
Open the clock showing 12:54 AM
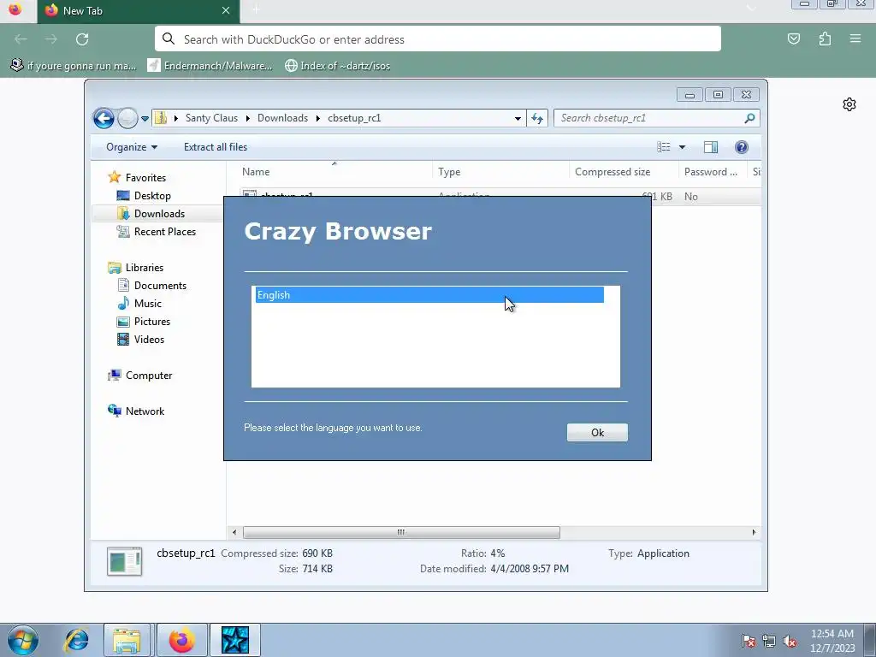point(832,641)
